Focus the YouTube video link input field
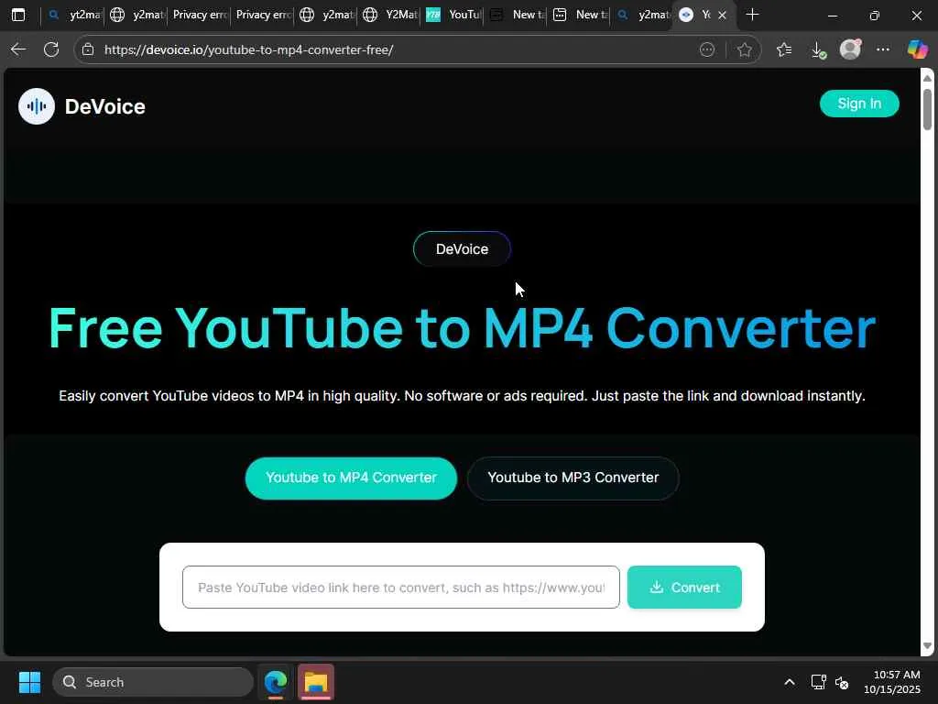Screen dimensions: 938x704 [x=401, y=588]
